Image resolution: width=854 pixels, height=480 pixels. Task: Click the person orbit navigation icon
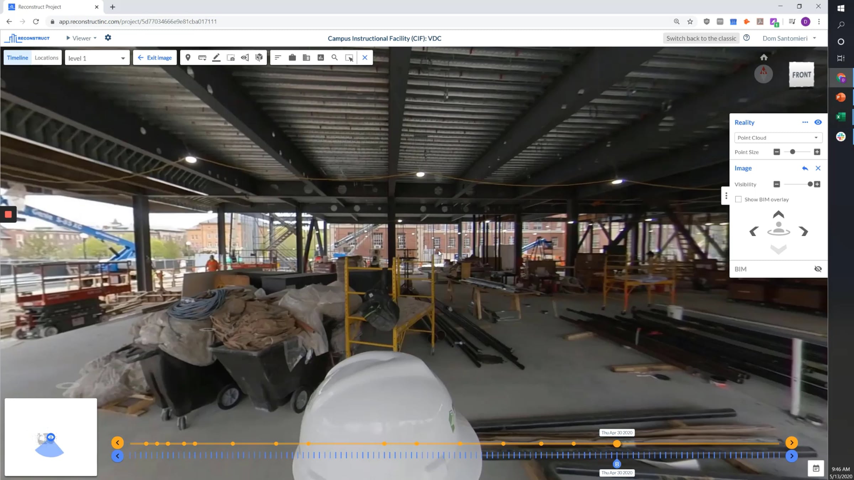pyautogui.click(x=779, y=229)
